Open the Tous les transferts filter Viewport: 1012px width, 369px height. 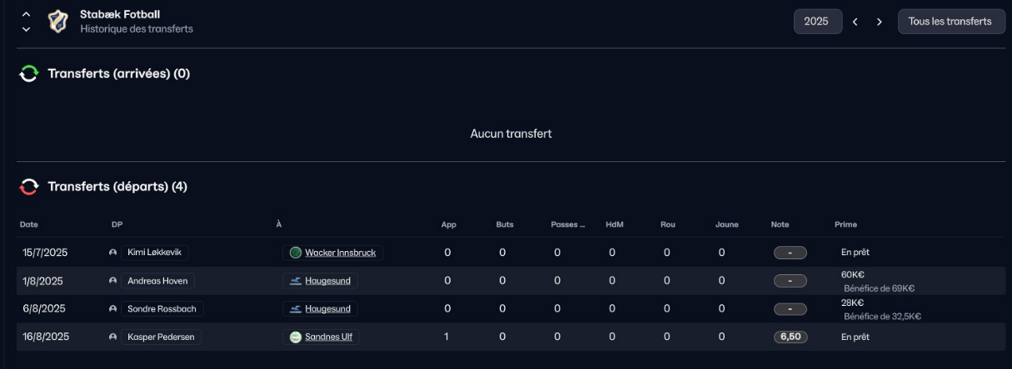pyautogui.click(x=950, y=22)
